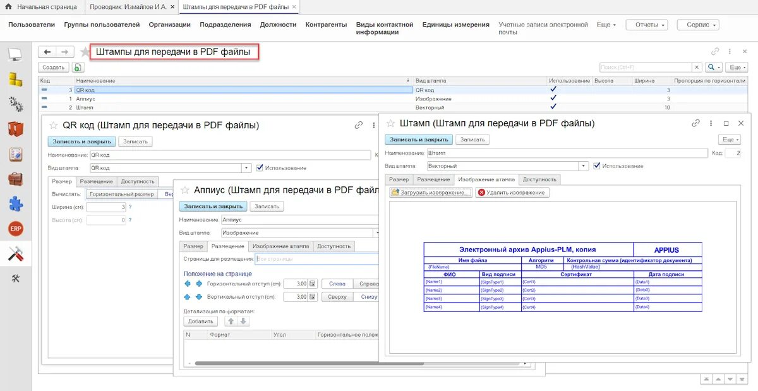Click Использование checkmark of Векторный row
The image size is (758, 391).
click(553, 107)
